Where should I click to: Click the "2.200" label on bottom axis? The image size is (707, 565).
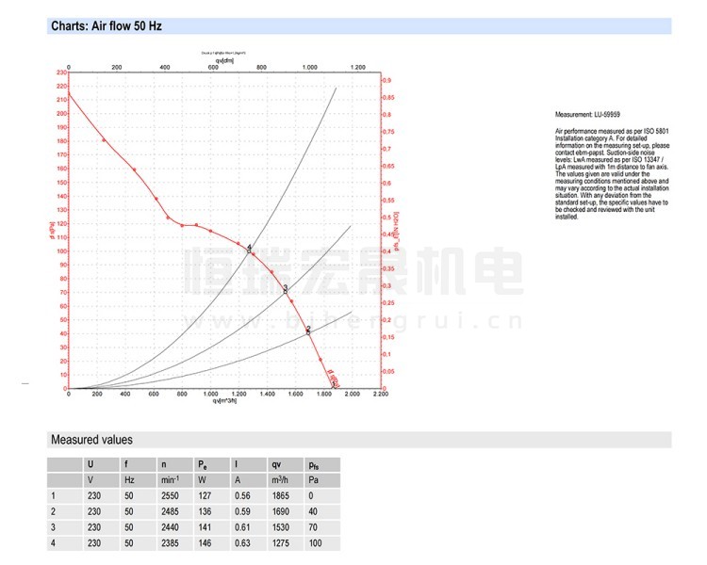tap(381, 396)
